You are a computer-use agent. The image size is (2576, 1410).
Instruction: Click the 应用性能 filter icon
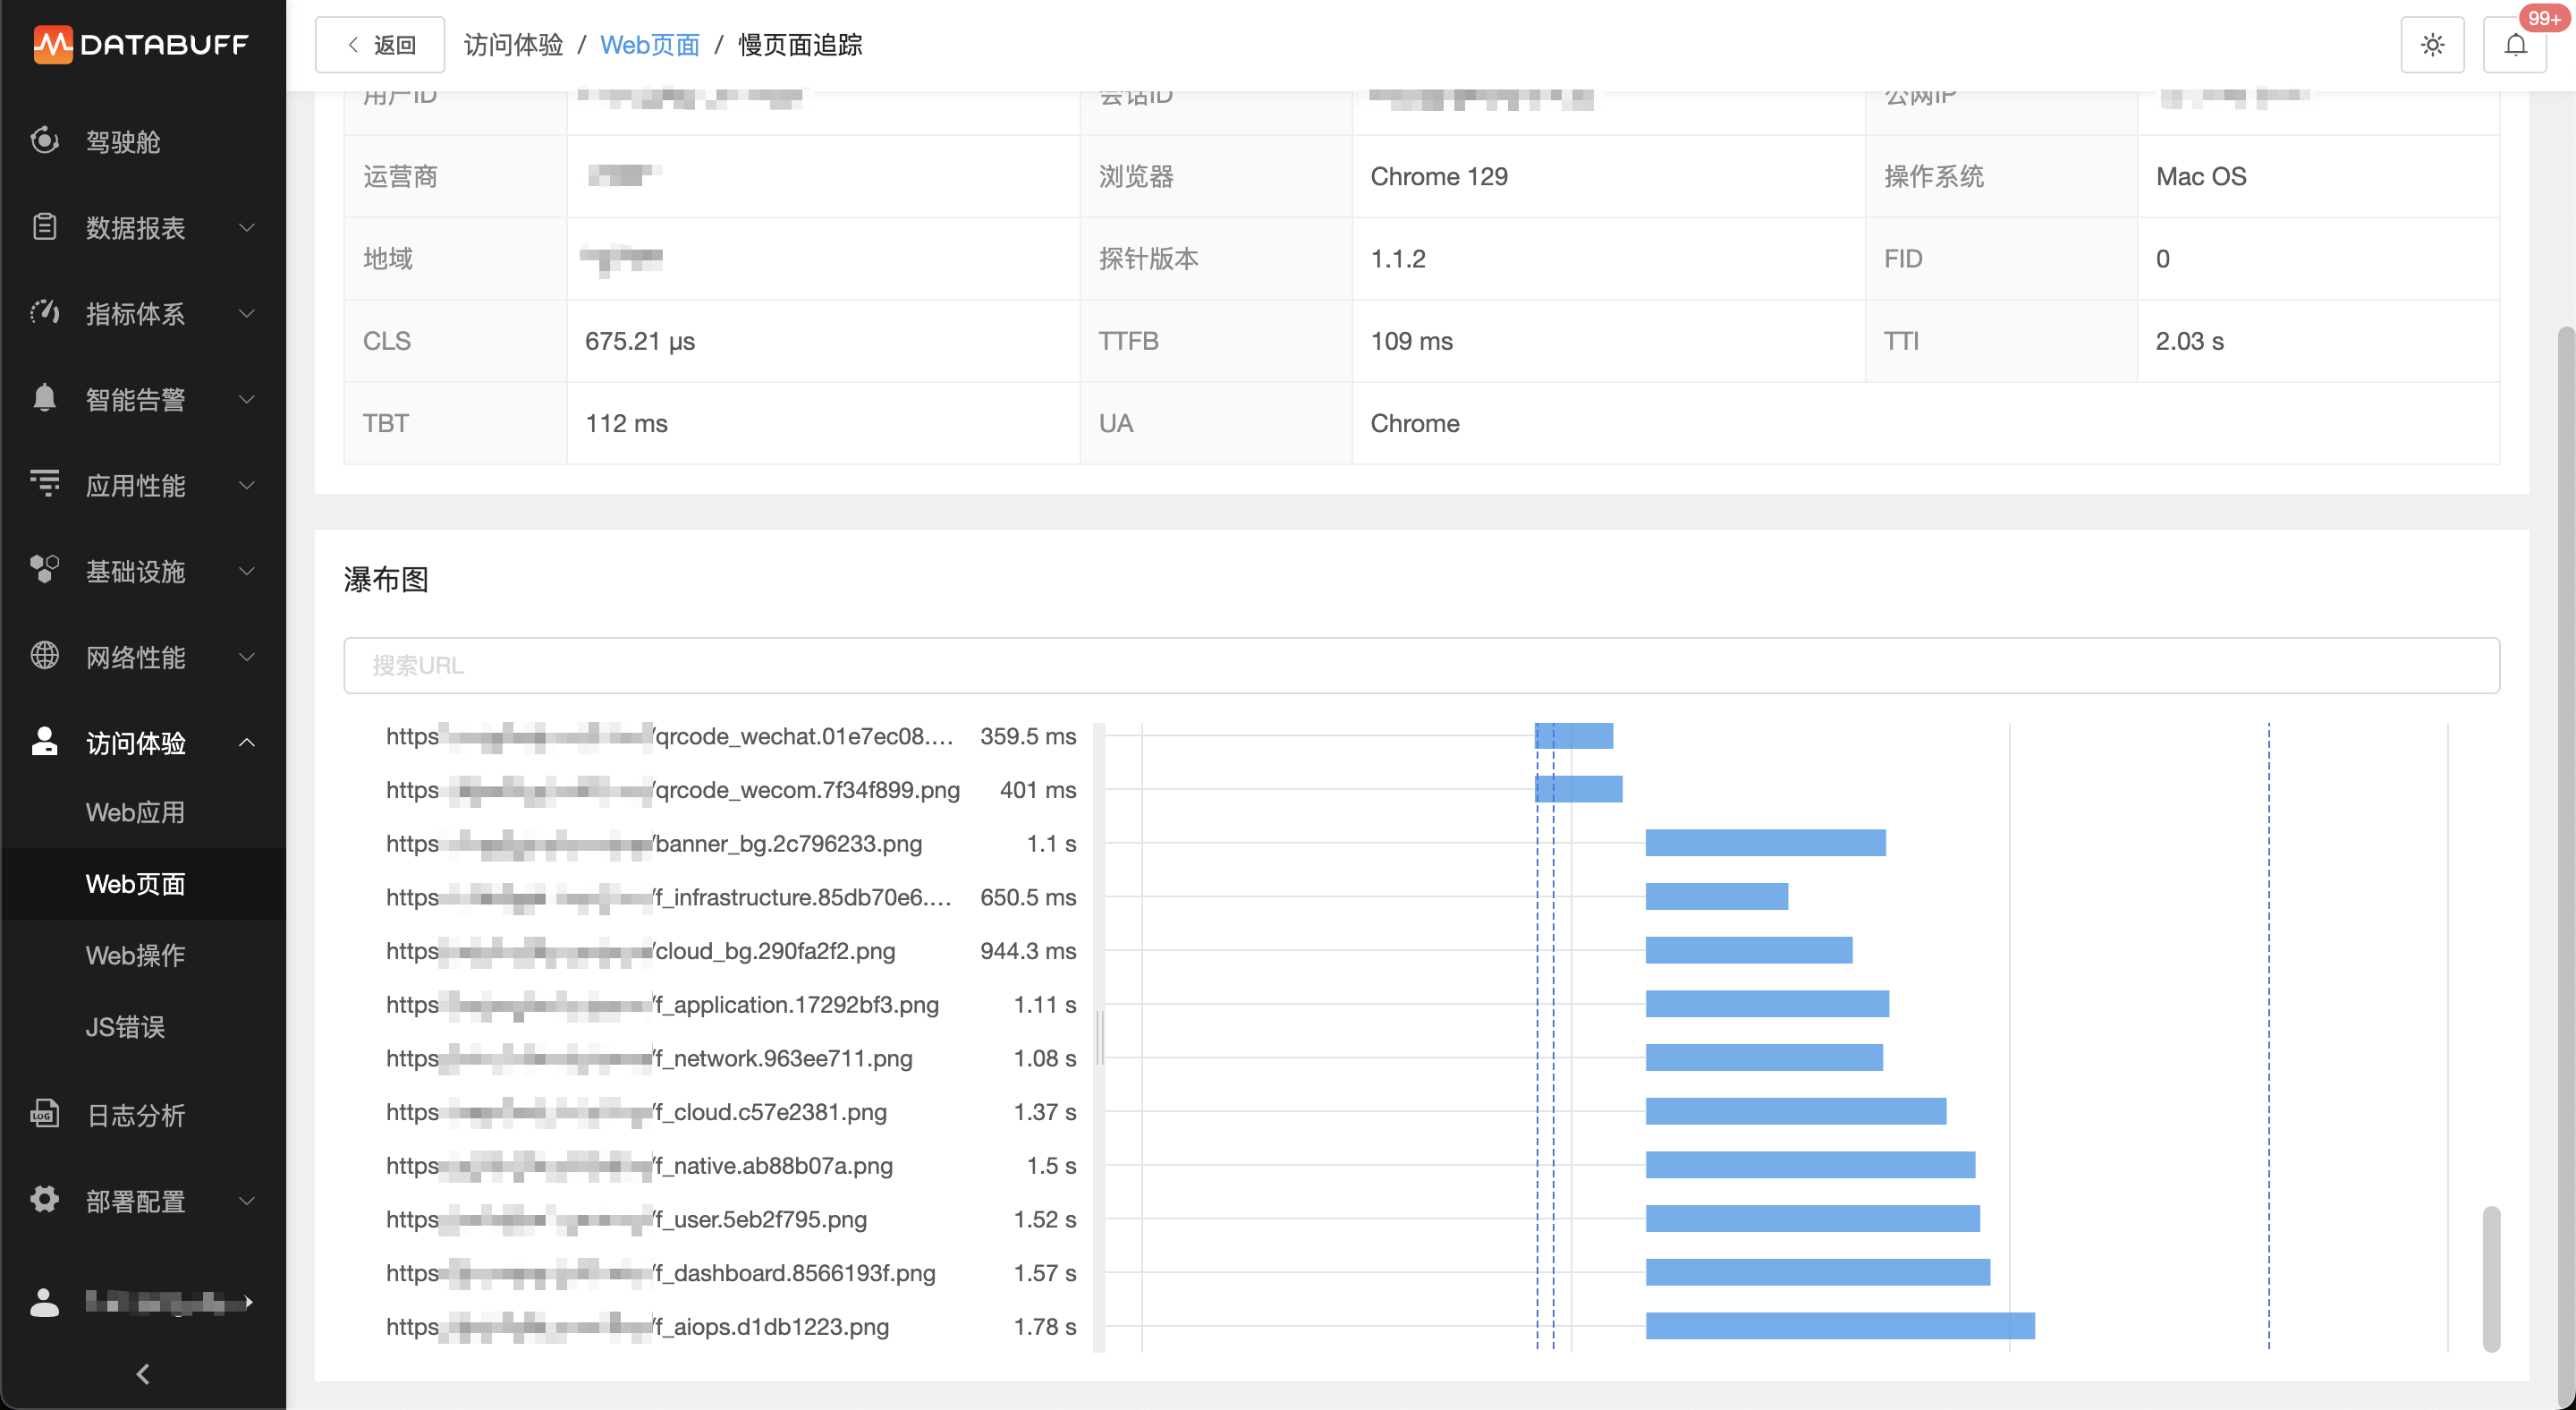44,485
